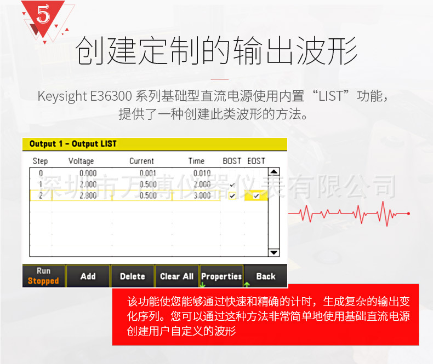Select time value 2.000 in step 1
Screen dimensions: 433x364
(x=202, y=184)
